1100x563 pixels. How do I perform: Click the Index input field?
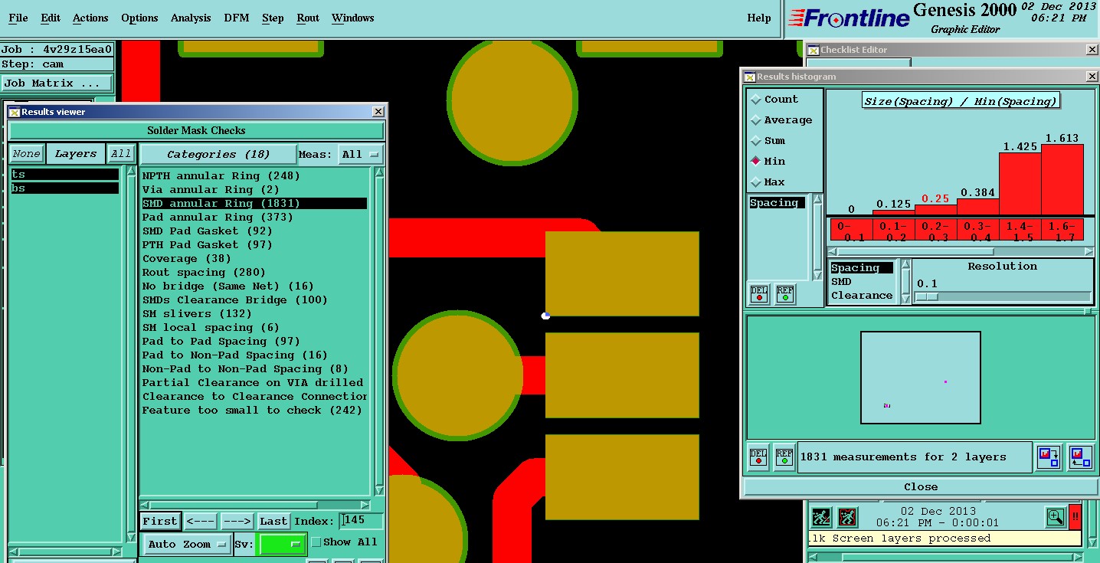(362, 521)
